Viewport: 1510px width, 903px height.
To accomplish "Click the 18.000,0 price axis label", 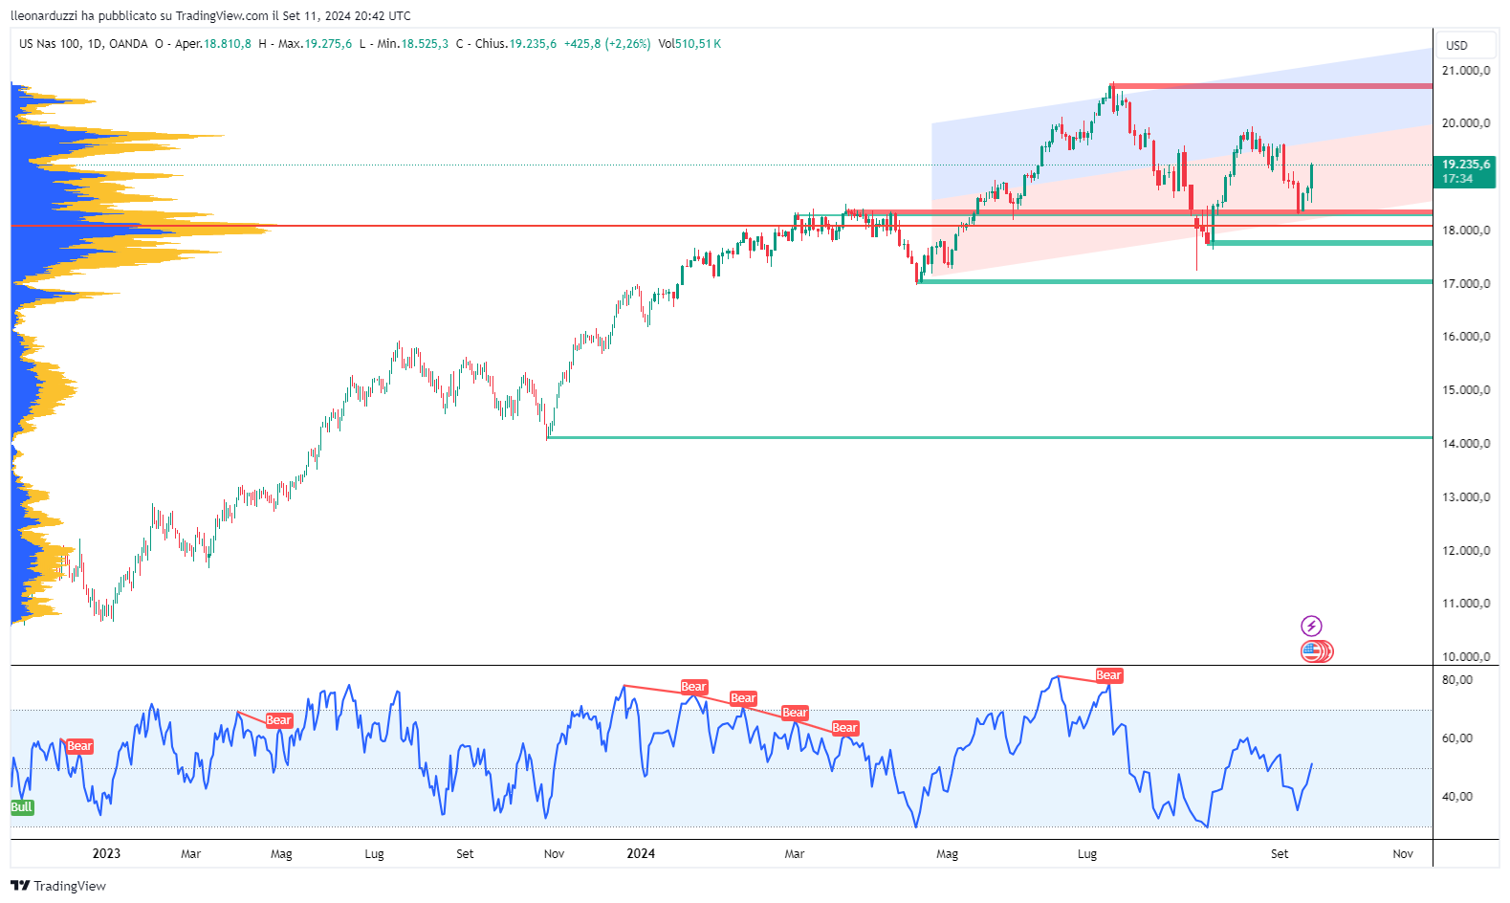I will click(x=1466, y=231).
